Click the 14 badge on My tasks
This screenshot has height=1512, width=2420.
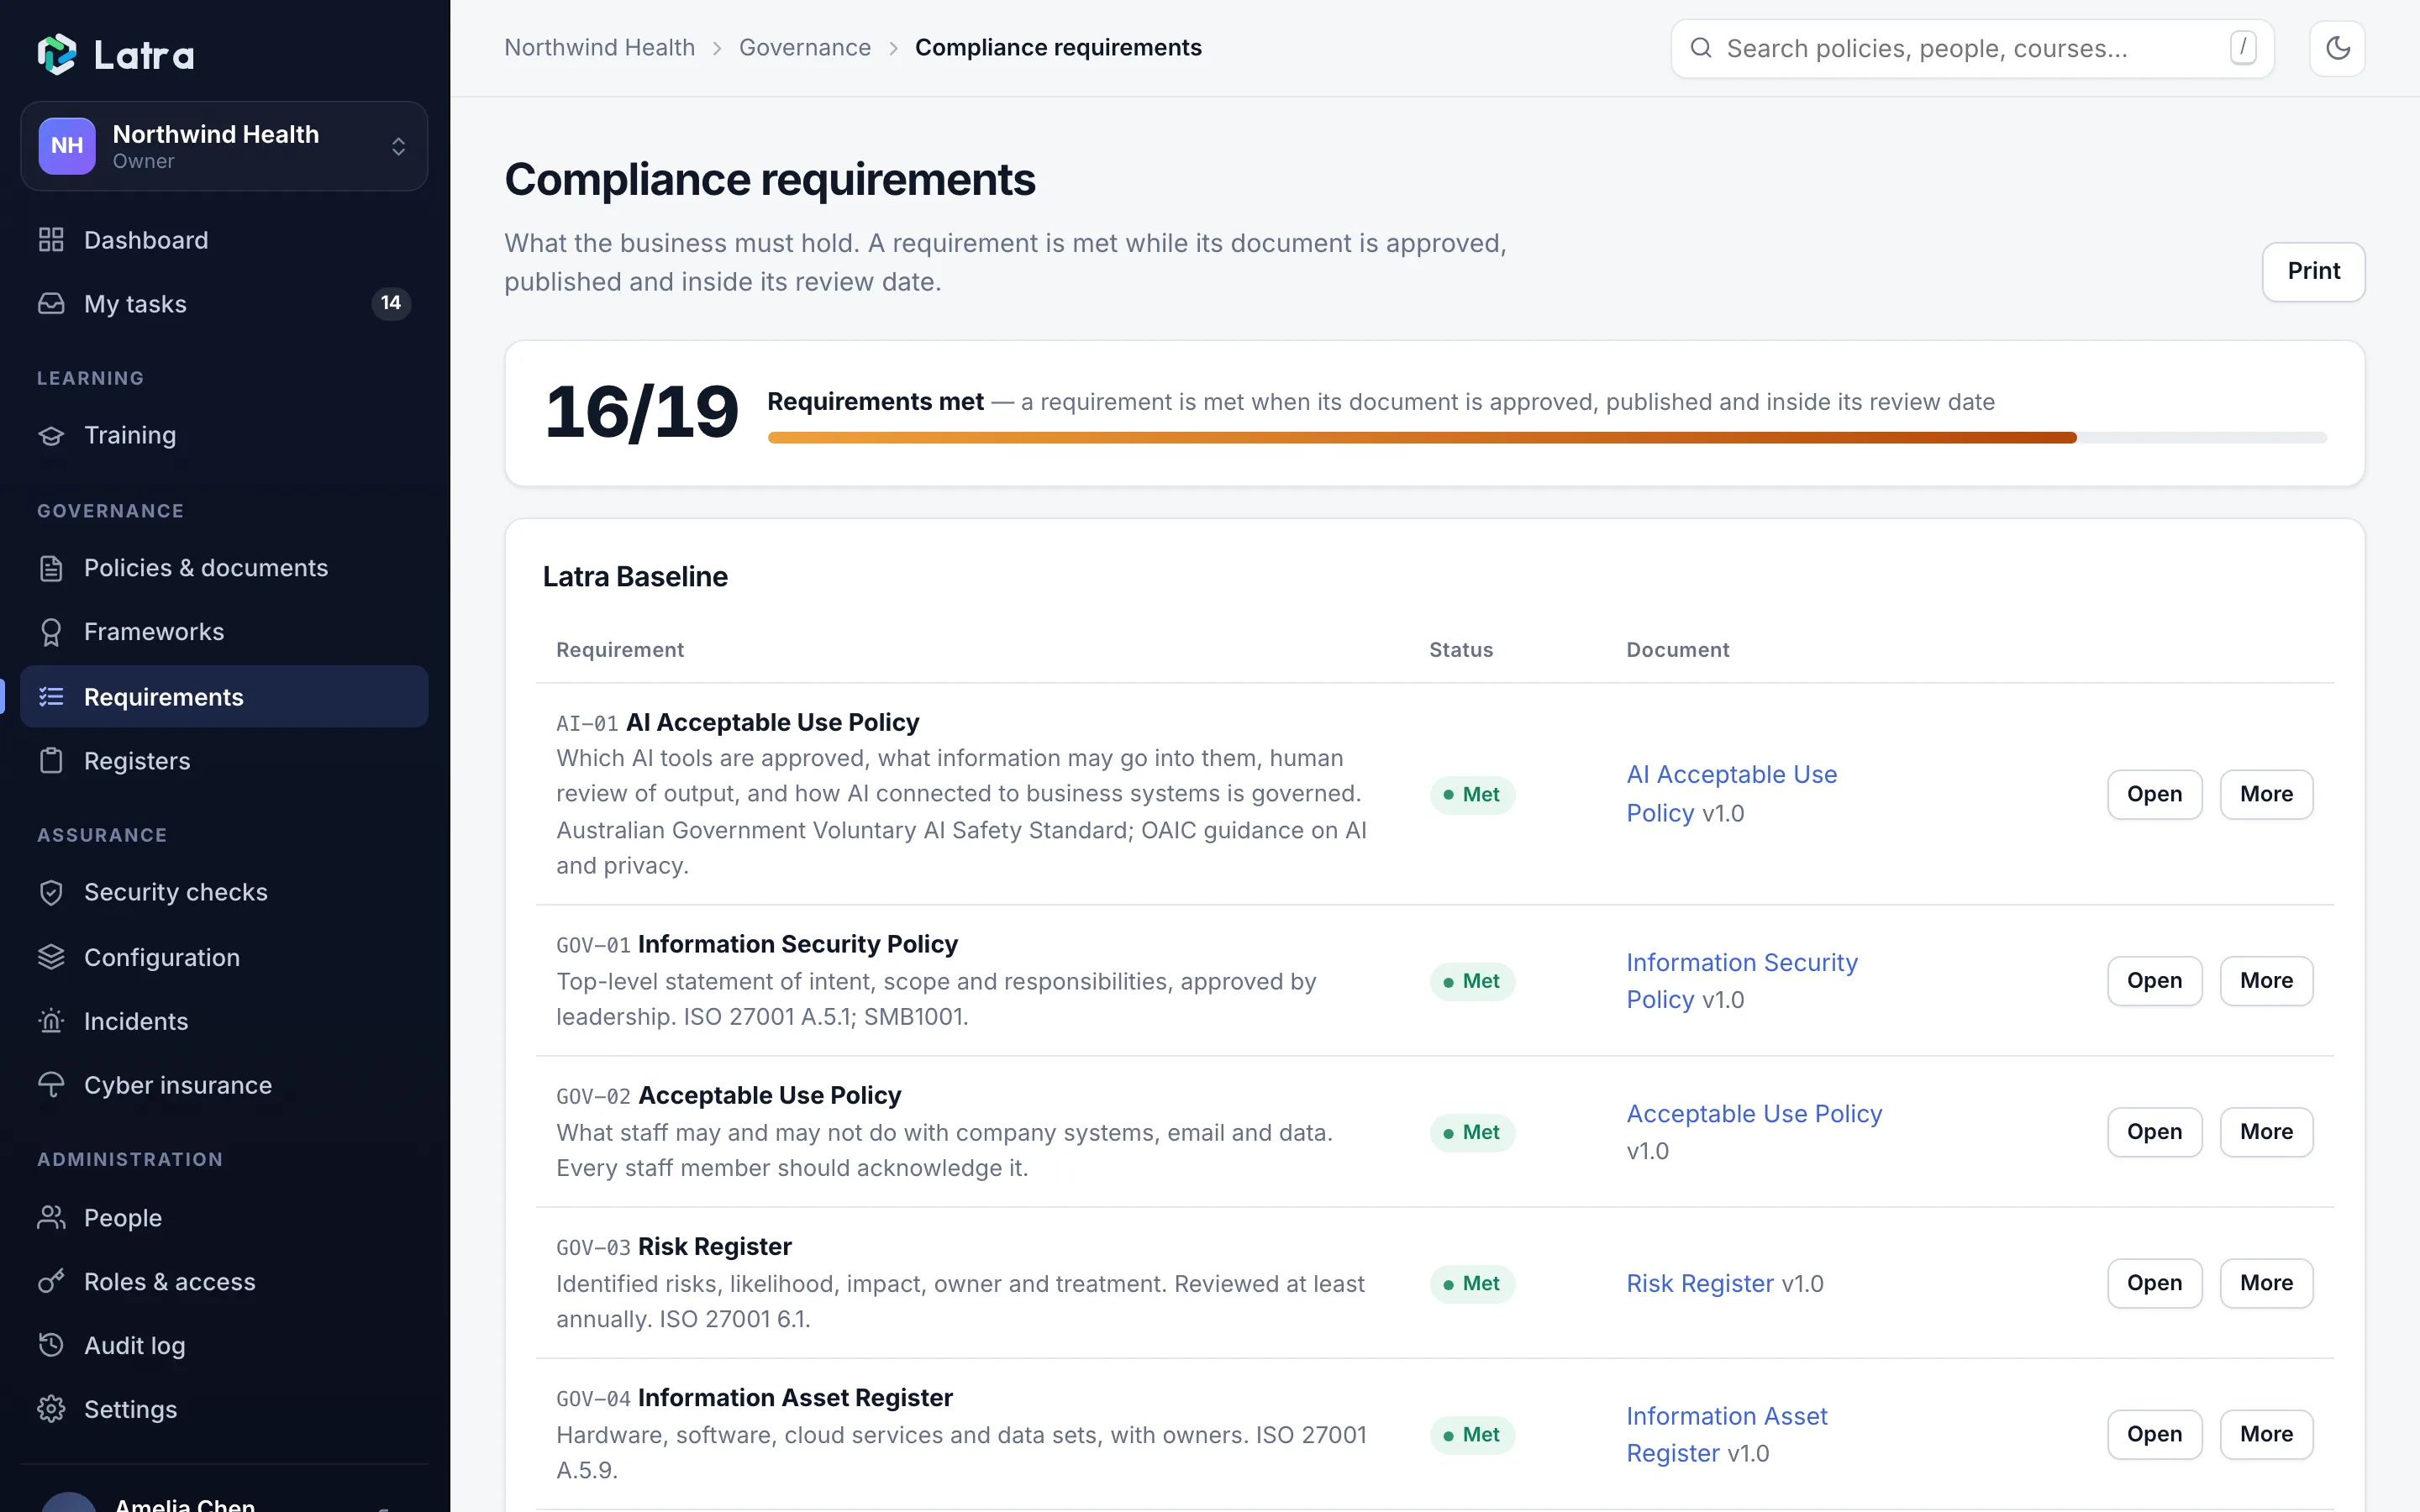point(391,303)
